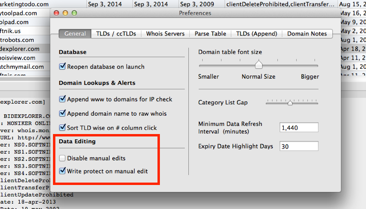This screenshot has height=209, width=366.
Task: Click the Data Editing section heading
Action: click(x=77, y=141)
